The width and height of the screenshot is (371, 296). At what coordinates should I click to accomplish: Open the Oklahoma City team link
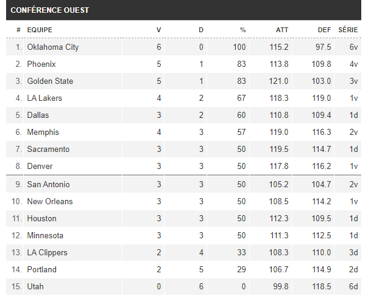click(52, 47)
